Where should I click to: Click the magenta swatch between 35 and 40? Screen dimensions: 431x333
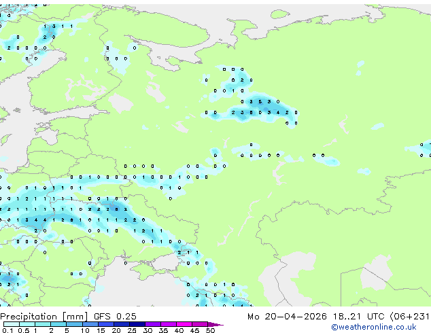pyautogui.click(x=169, y=324)
